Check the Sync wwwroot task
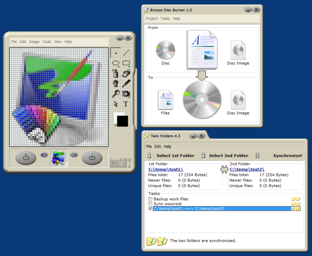Image resolution: width=312 pixels, height=256 pixels. pos(151,203)
